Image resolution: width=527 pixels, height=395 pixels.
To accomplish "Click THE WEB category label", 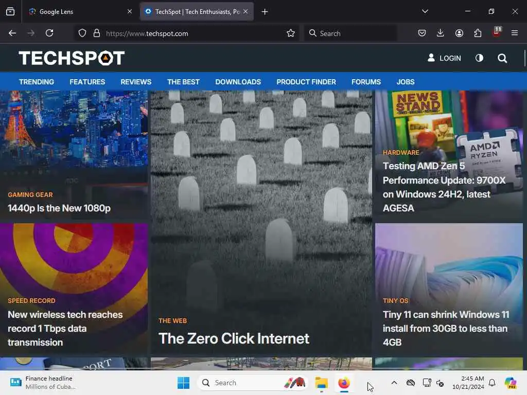I will 172,321.
